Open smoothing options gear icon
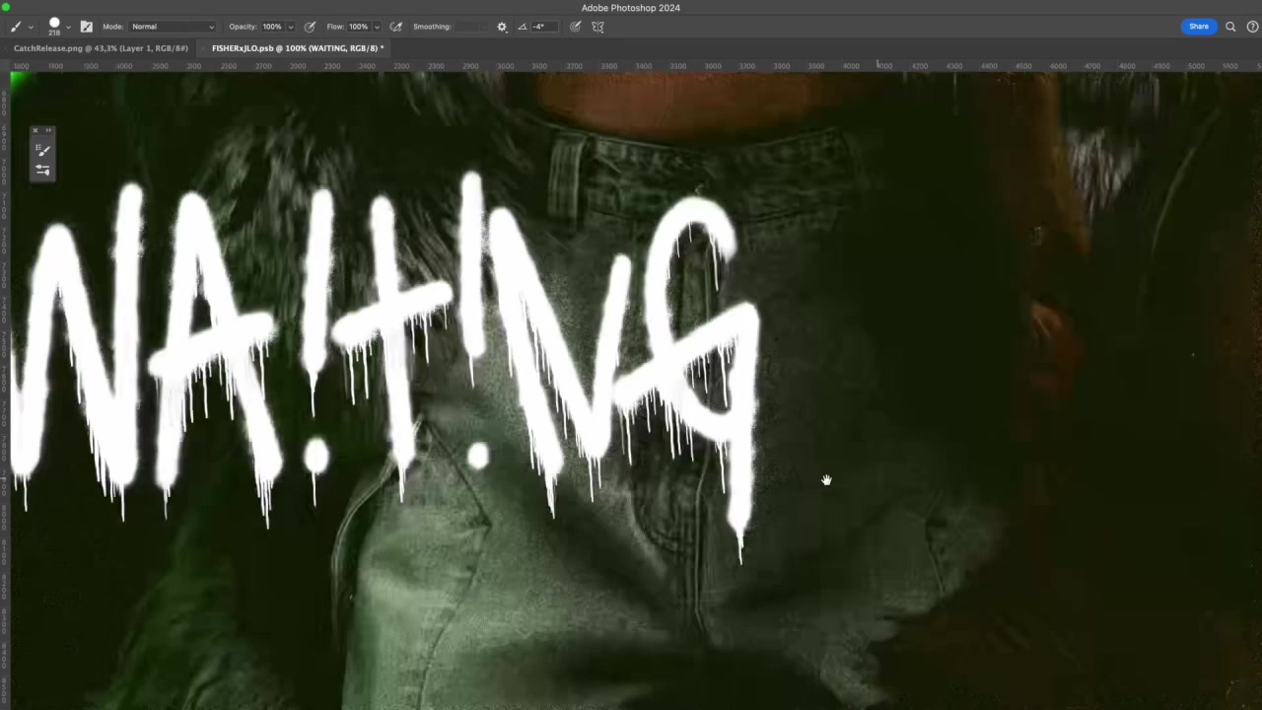The height and width of the screenshot is (710, 1262). click(502, 27)
